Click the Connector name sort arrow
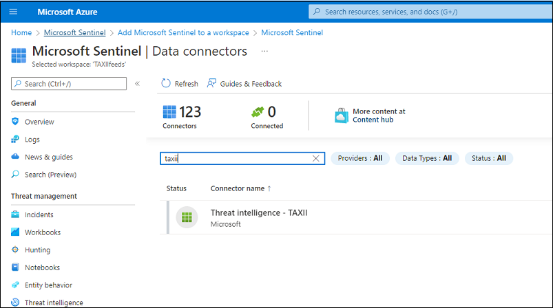Viewport: 553px width, 308px height. 269,188
